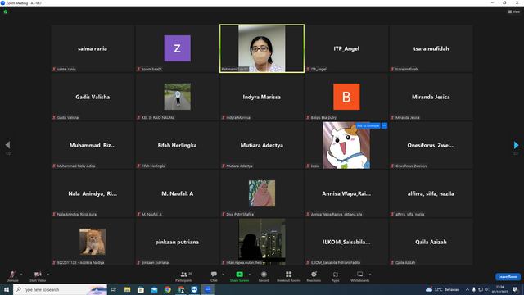Select Diva Putri Shafira profile photo
The image size is (524, 295).
point(262,193)
